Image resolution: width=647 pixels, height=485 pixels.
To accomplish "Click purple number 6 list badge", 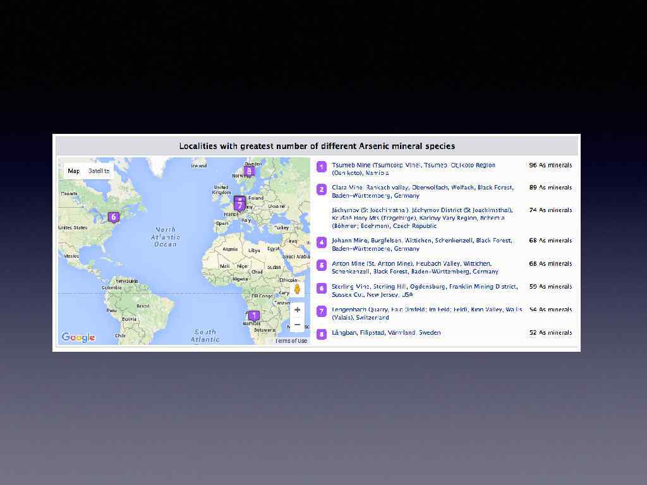I will [322, 288].
